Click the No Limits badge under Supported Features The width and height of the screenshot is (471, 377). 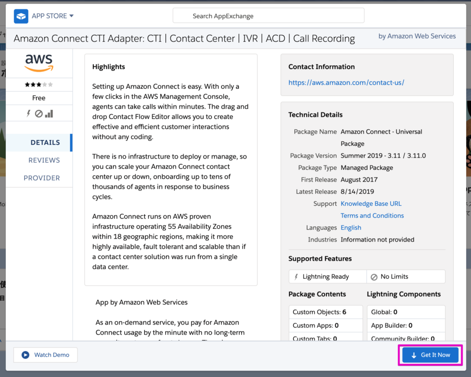tap(406, 276)
